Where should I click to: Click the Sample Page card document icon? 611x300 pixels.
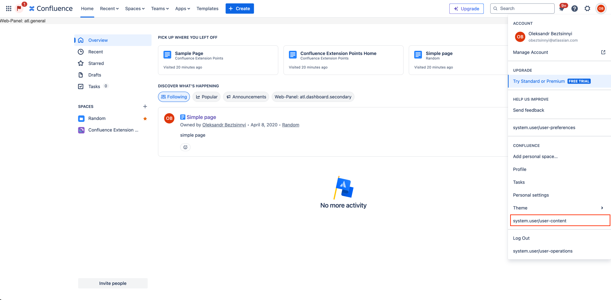pos(167,55)
